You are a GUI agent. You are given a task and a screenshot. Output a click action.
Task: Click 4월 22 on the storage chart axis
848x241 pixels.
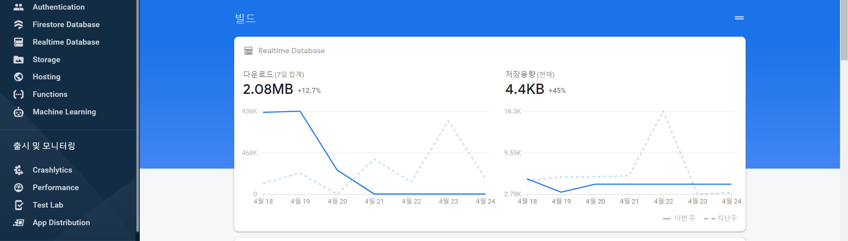[x=663, y=201]
